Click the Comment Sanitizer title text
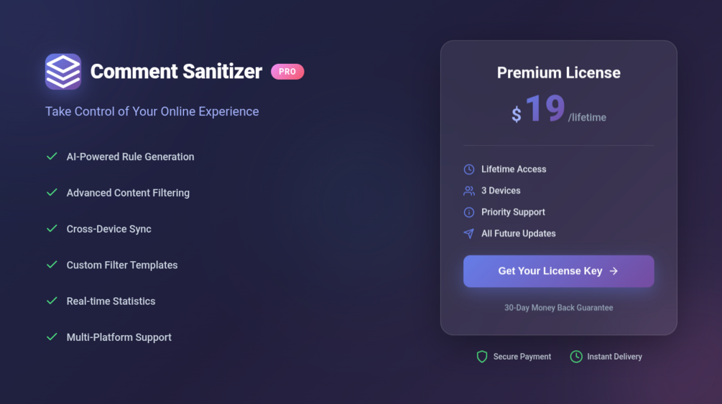This screenshot has height=404, width=722. 176,72
